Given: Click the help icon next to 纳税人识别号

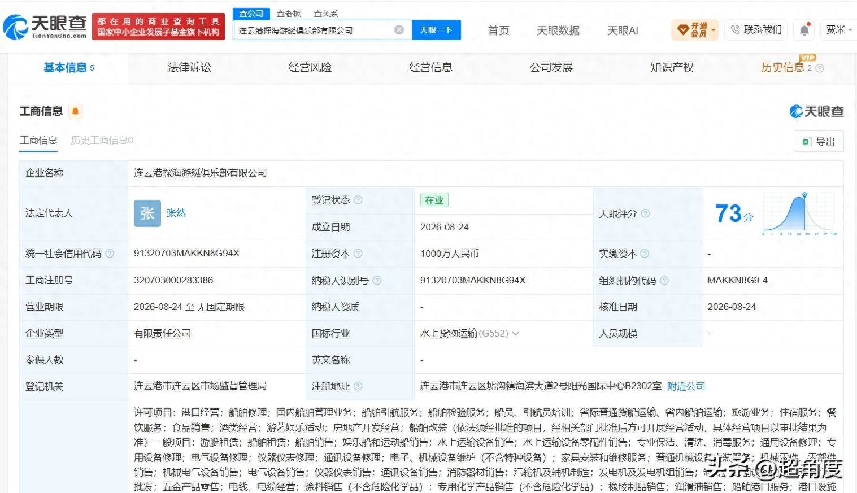Looking at the screenshot, I should (x=377, y=280).
